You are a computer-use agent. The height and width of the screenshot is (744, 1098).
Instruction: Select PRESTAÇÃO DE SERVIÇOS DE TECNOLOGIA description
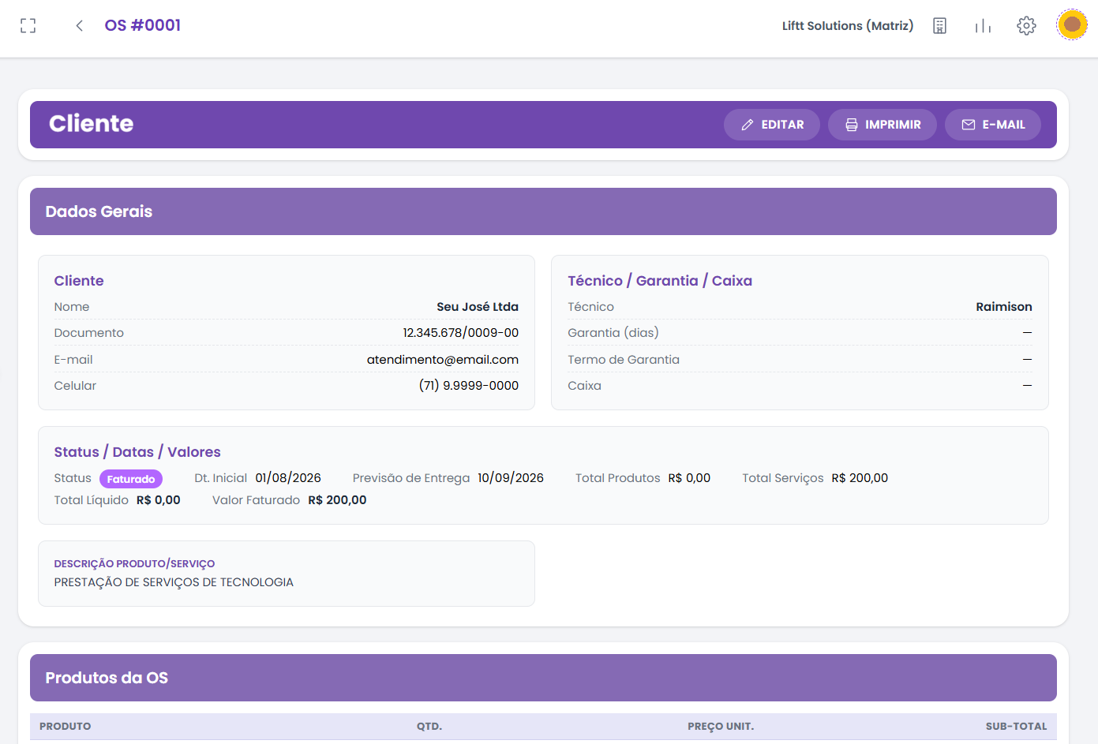174,582
